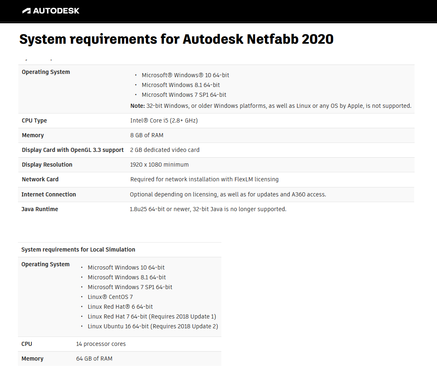Click the 'CPU Type' row label
This screenshot has height=381, width=437.
(x=34, y=120)
